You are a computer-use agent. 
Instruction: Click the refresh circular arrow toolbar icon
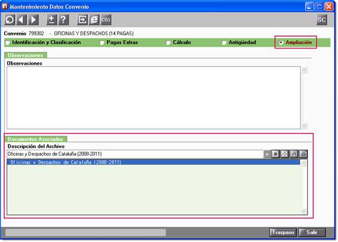(10, 20)
